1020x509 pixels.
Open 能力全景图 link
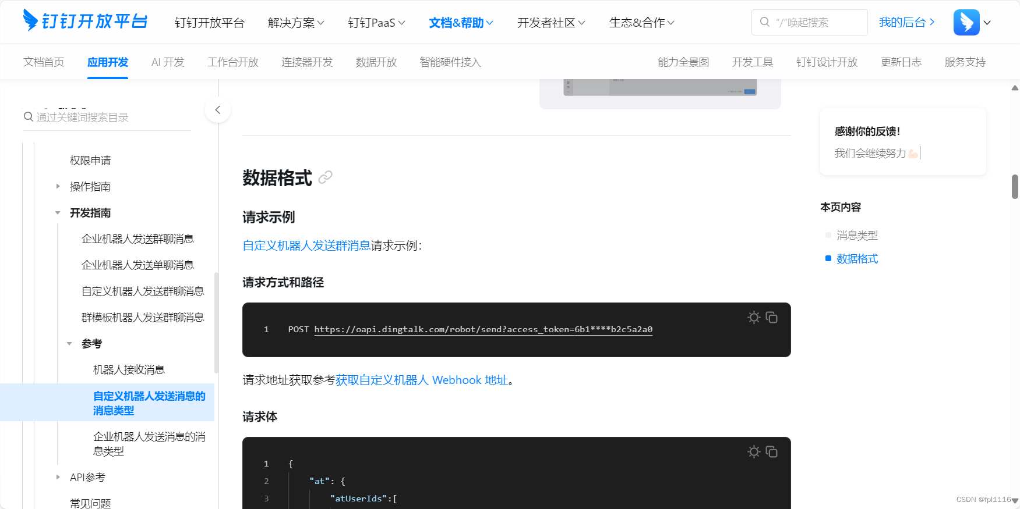[683, 62]
